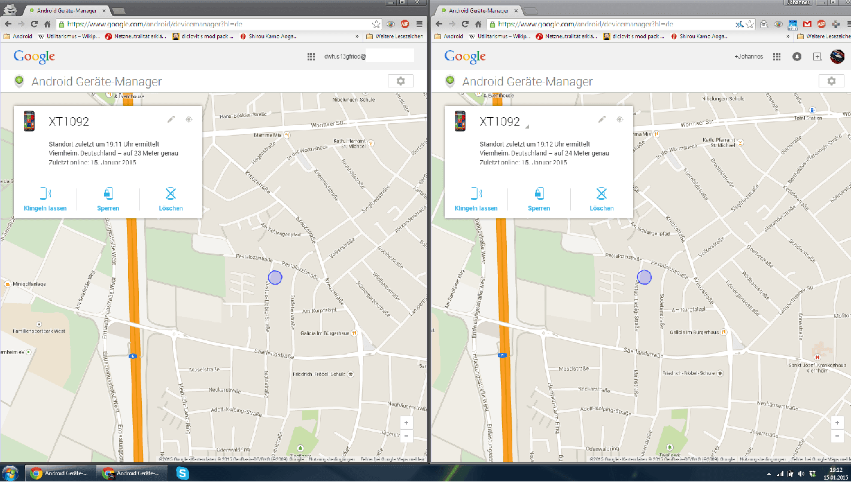Open Chrome menu in left window

tap(419, 25)
